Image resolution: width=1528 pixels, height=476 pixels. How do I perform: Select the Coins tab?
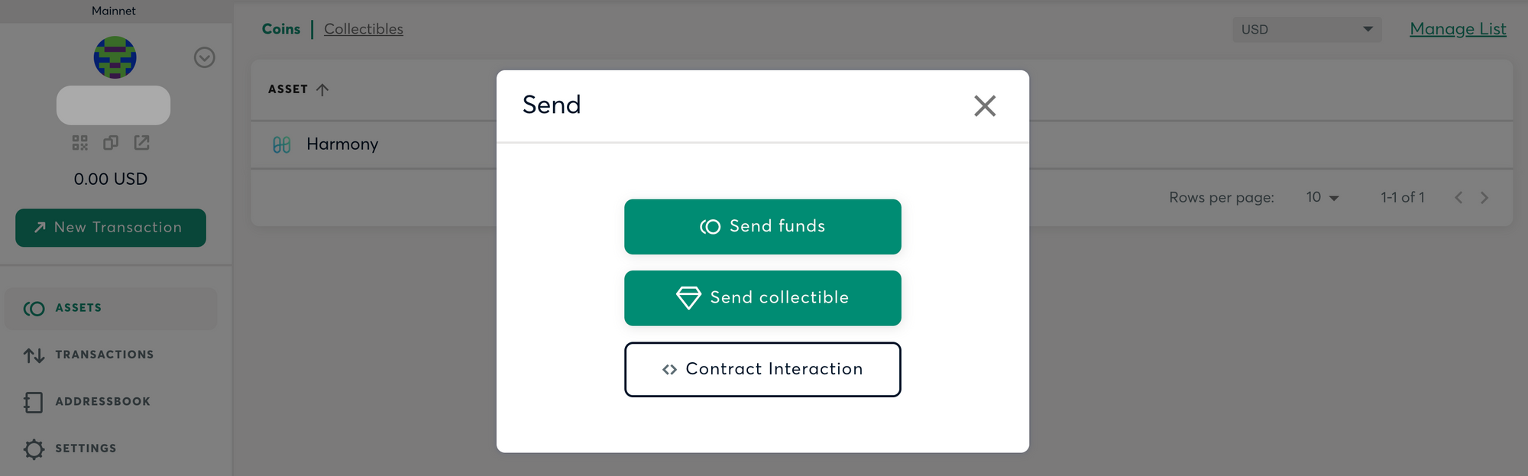pyautogui.click(x=281, y=28)
